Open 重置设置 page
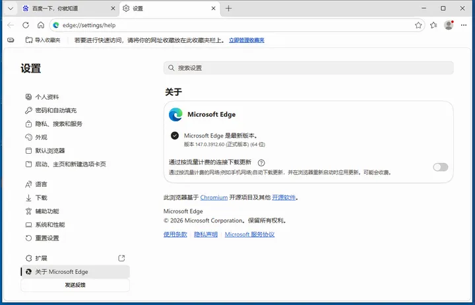The width and height of the screenshot is (475, 305). (75, 238)
